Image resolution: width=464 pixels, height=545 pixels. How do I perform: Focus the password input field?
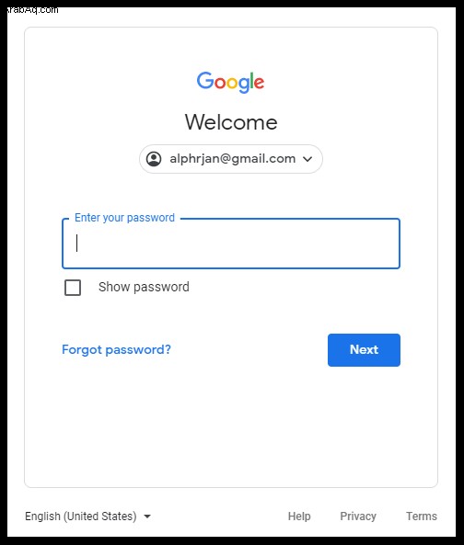231,244
